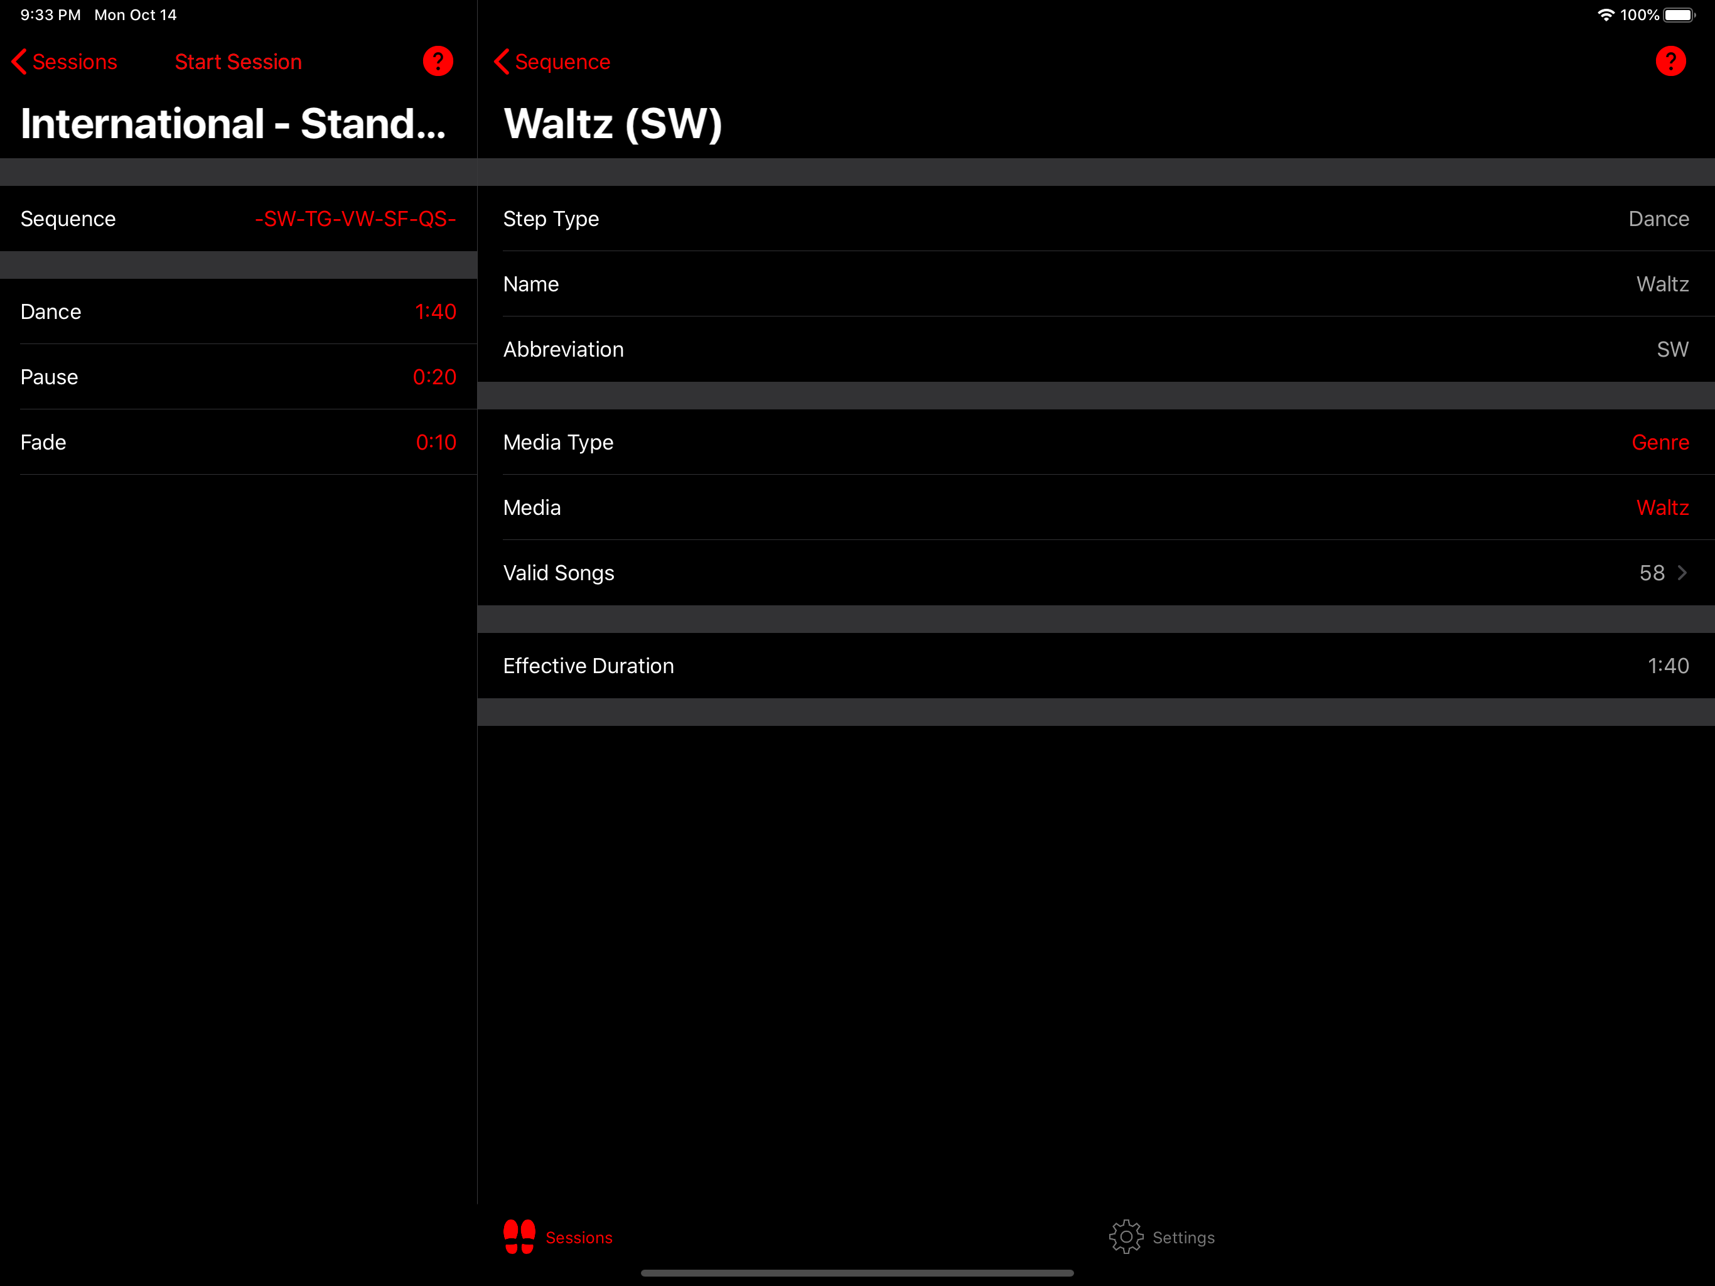
Task: Tap the 9:33 PM clock
Action: (x=50, y=14)
